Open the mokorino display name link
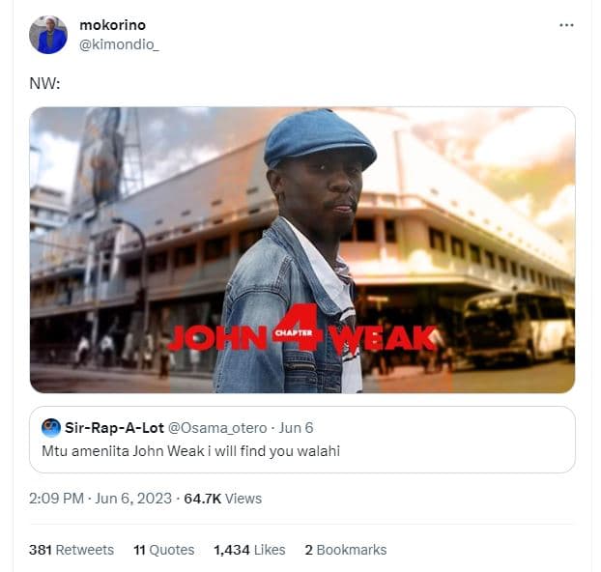 [x=112, y=24]
